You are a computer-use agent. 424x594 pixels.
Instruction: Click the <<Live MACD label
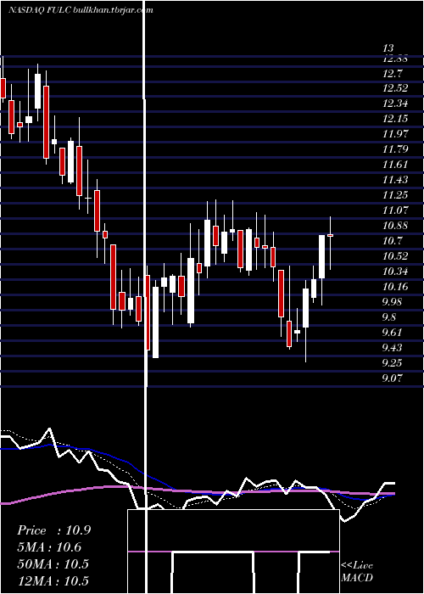click(x=357, y=572)
